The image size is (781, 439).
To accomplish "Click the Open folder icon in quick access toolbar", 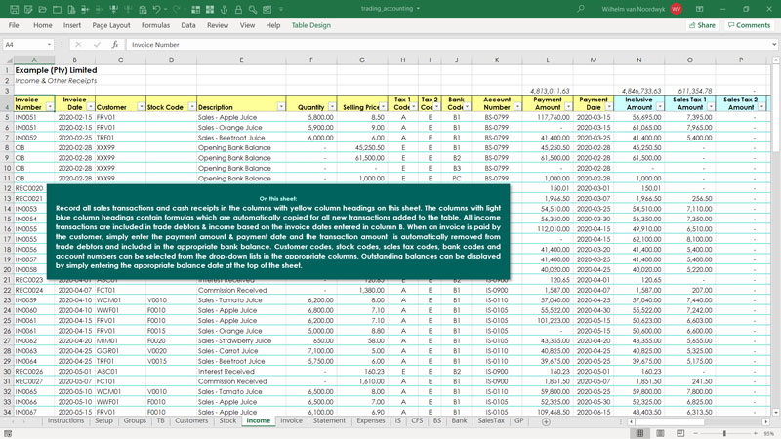I will click(x=42, y=9).
